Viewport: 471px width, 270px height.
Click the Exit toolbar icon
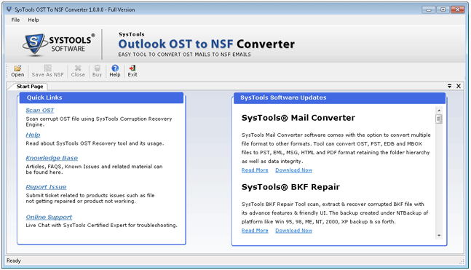pos(132,68)
